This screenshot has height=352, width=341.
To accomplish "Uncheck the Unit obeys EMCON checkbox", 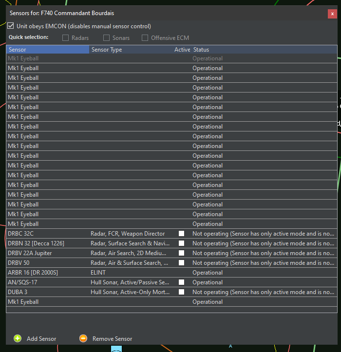I will (11, 26).
